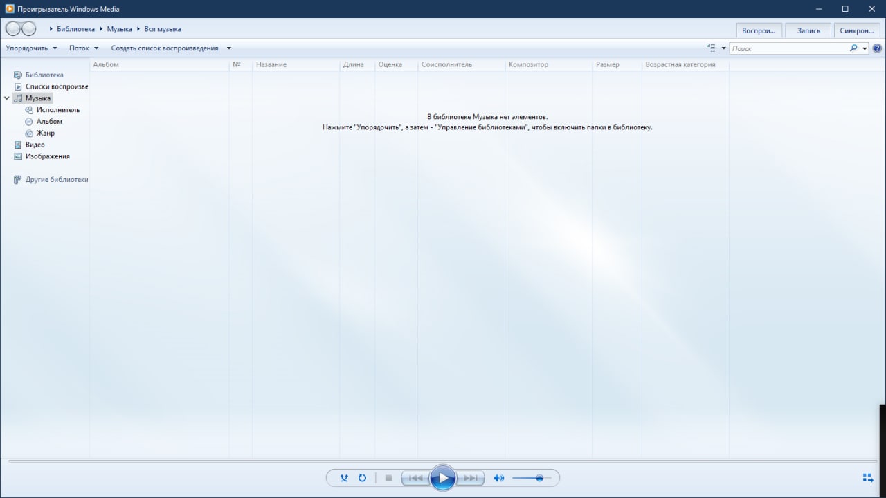Start playback with the Play button
The height and width of the screenshot is (498, 886).
(443, 478)
